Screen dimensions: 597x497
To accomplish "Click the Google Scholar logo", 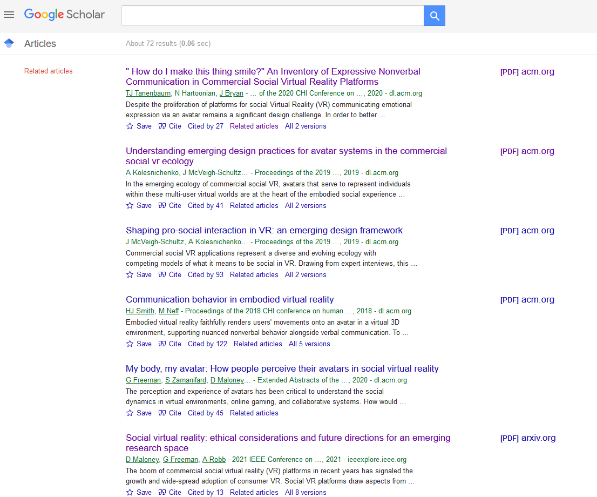I will (64, 15).
